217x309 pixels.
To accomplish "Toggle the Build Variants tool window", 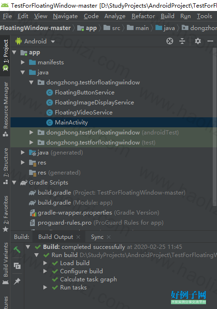I will (6, 264).
